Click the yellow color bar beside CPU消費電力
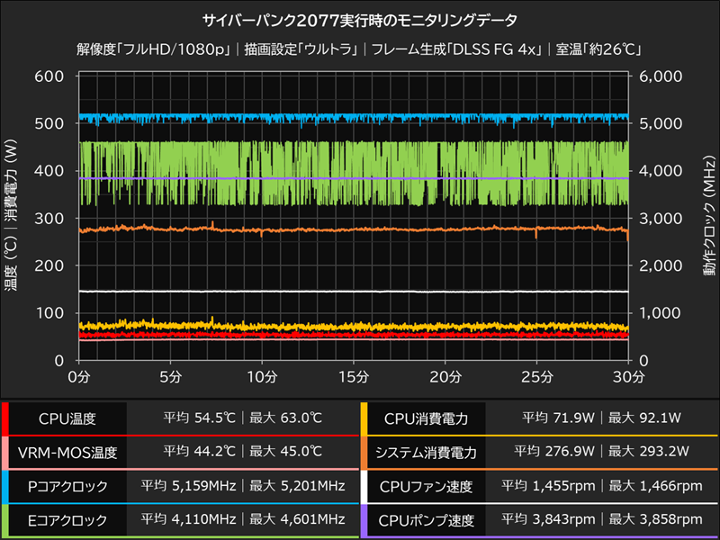 tap(364, 417)
